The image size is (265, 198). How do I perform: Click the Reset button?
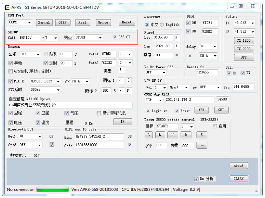click(127, 22)
